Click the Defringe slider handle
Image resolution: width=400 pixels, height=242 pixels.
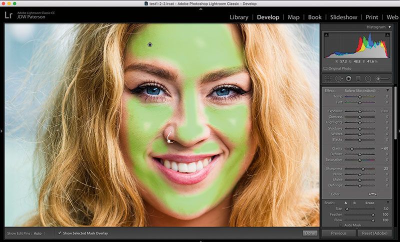(359, 186)
